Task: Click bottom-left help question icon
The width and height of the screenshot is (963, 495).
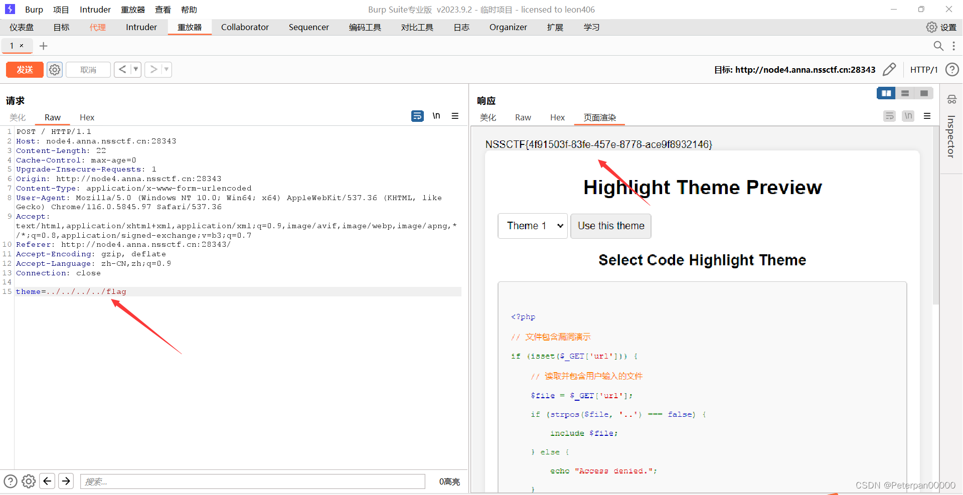Action: click(11, 481)
